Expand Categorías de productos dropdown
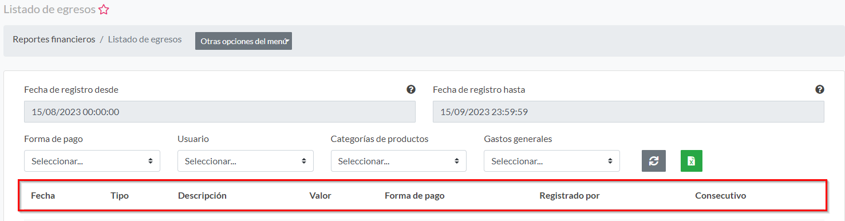Screen dimensions: 845x221 point(398,161)
